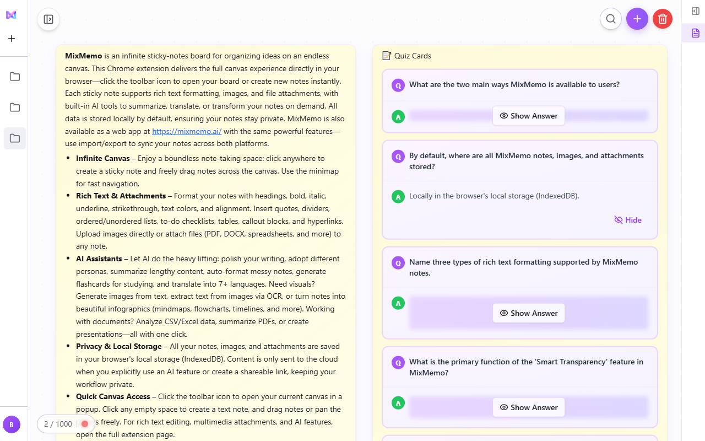Click green A icon beside IndexedDB answer
This screenshot has width=705, height=441.
click(x=398, y=197)
